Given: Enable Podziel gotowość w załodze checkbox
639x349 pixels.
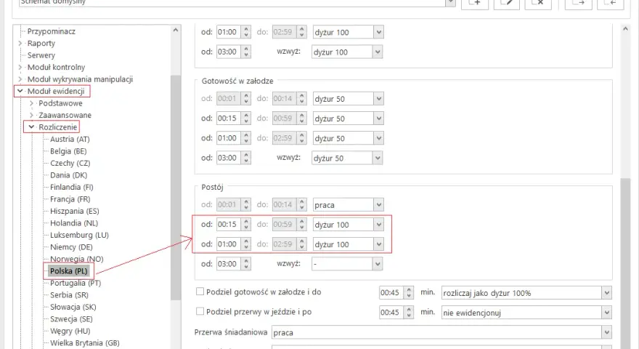Looking at the screenshot, I should 200,292.
